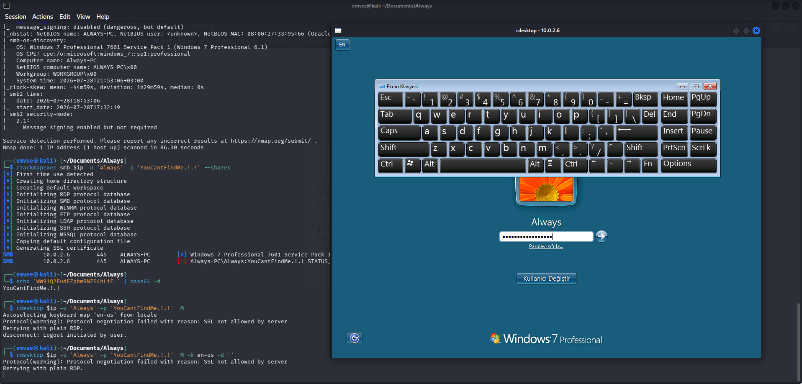Click the Windows logo key on keyboard
This screenshot has height=384, width=802.
(x=412, y=166)
